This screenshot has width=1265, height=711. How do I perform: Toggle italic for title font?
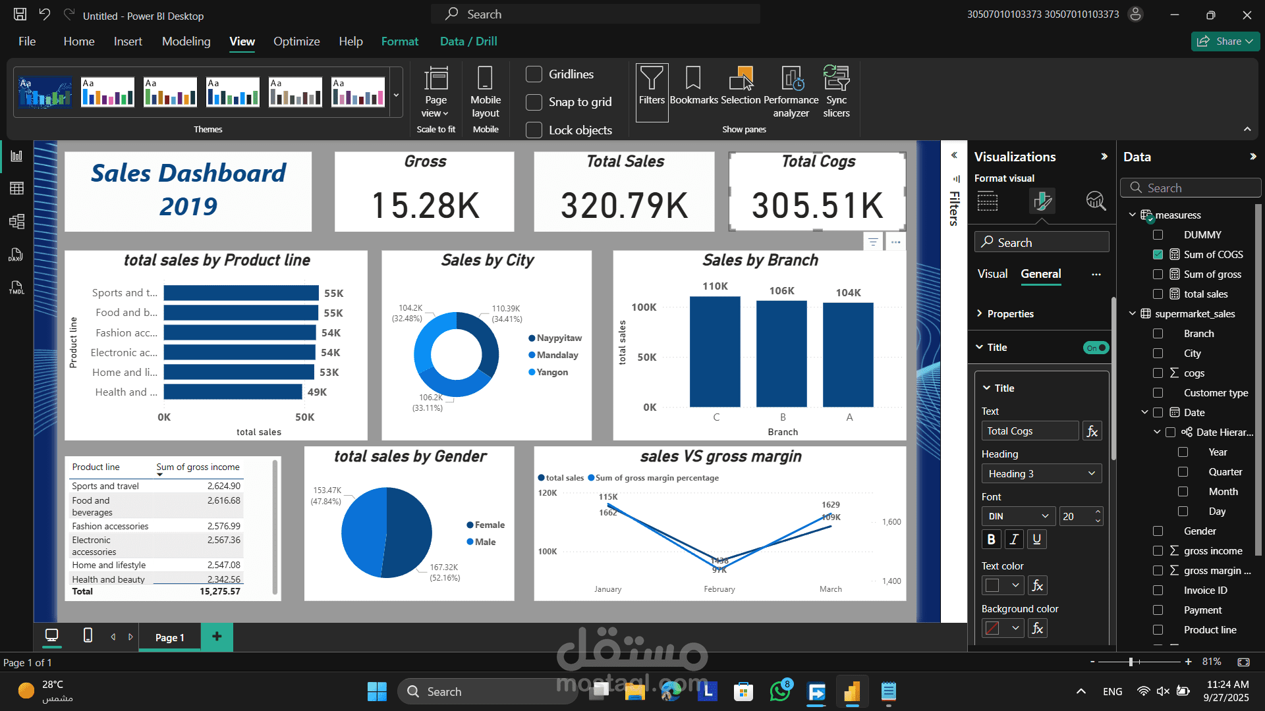tap(1014, 539)
